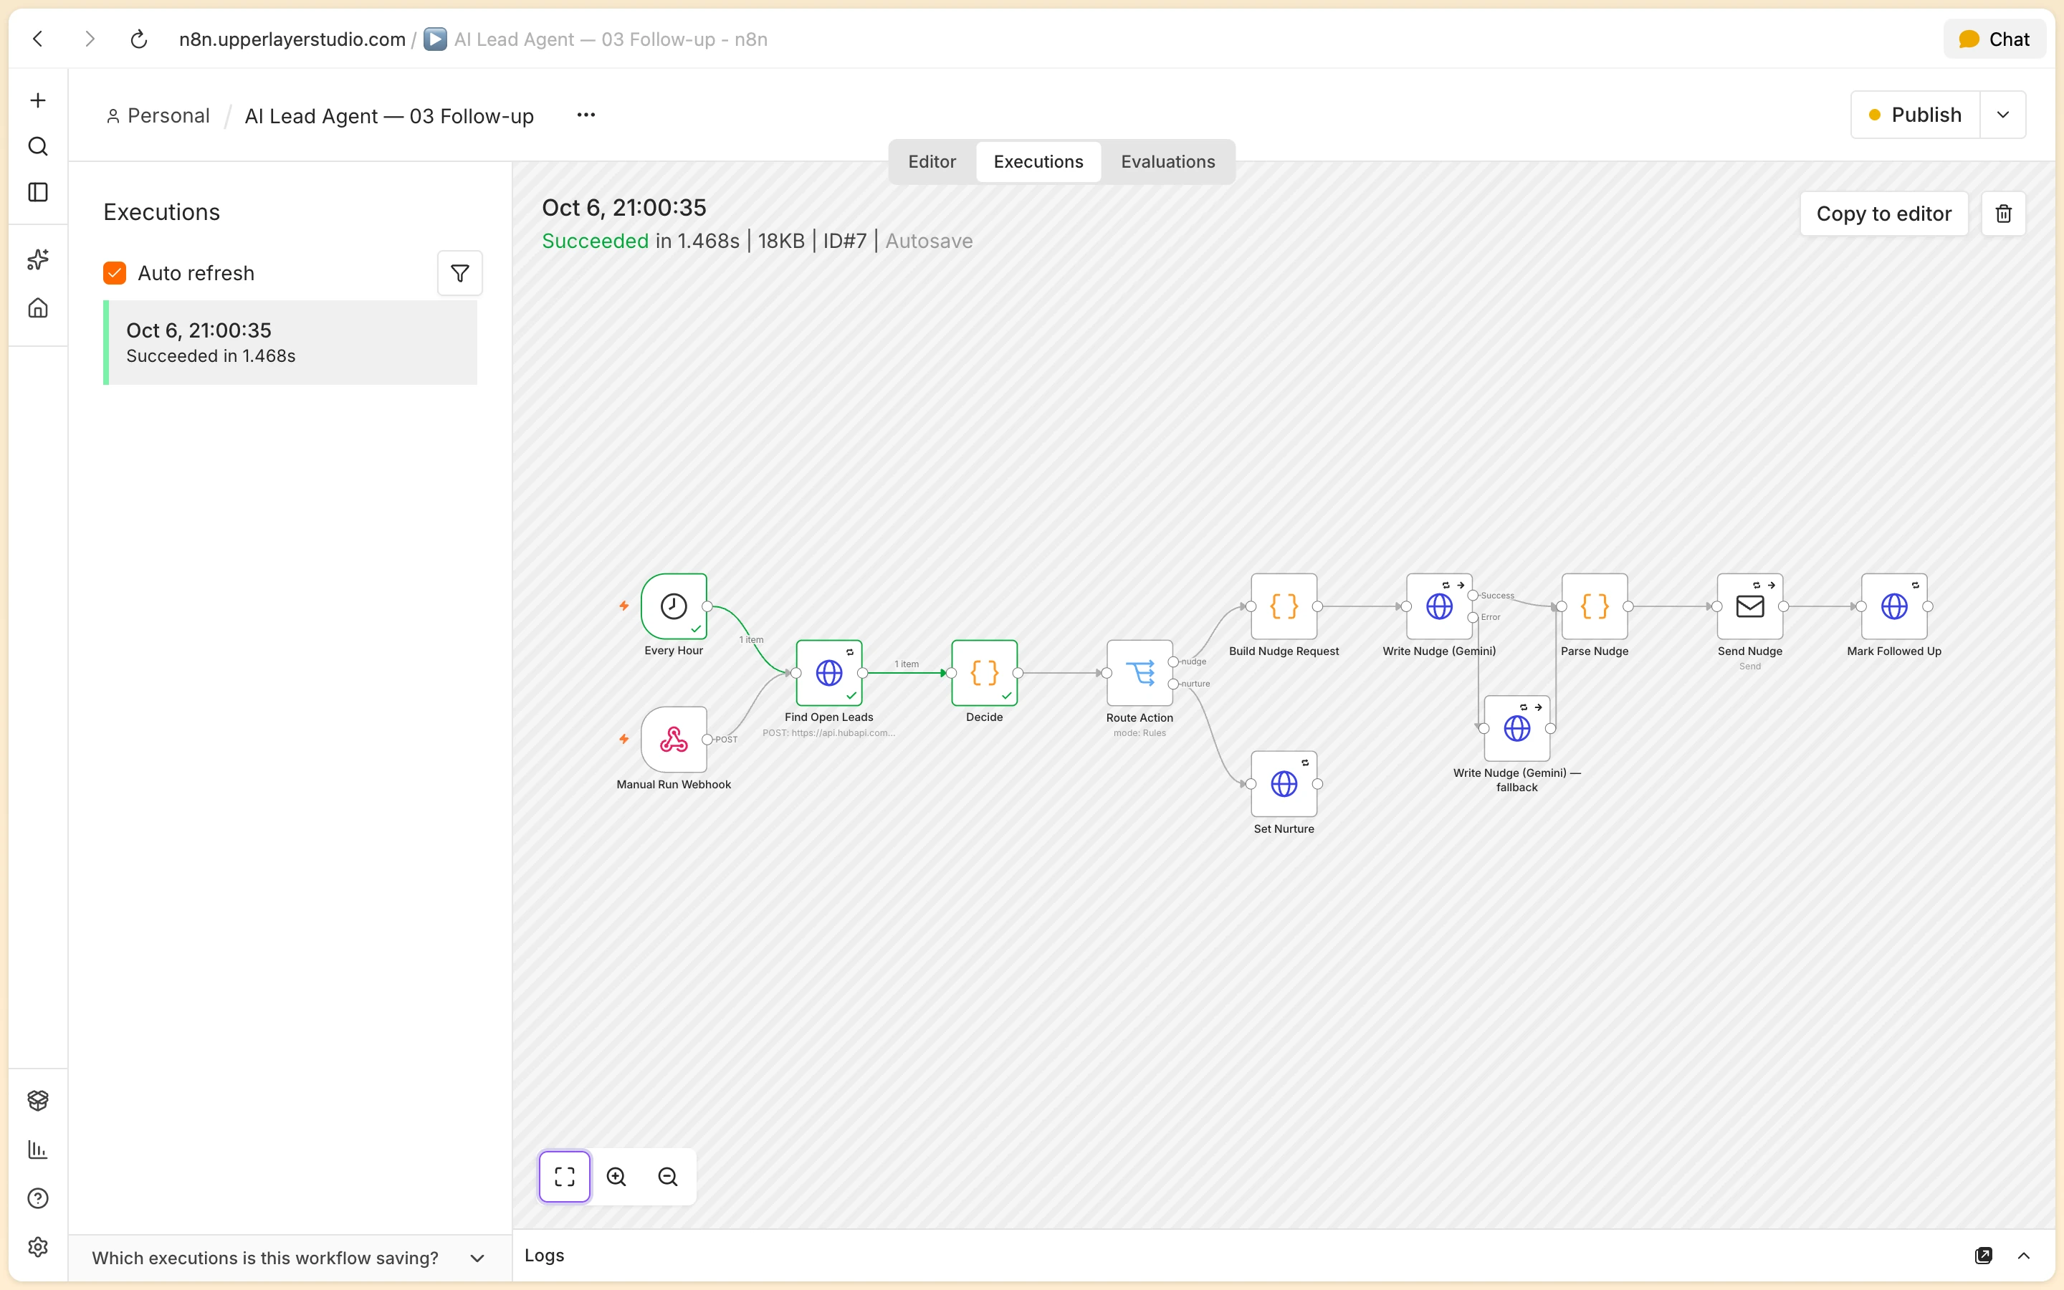Open search from the left sidebar

click(x=37, y=147)
